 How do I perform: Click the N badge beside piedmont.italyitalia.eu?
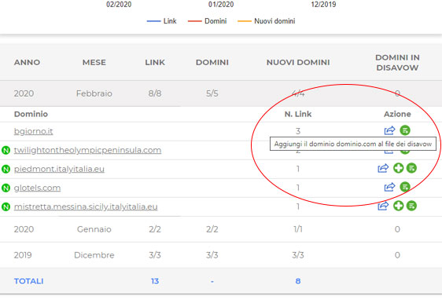pos(6,169)
